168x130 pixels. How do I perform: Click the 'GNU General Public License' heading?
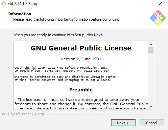[81, 48]
